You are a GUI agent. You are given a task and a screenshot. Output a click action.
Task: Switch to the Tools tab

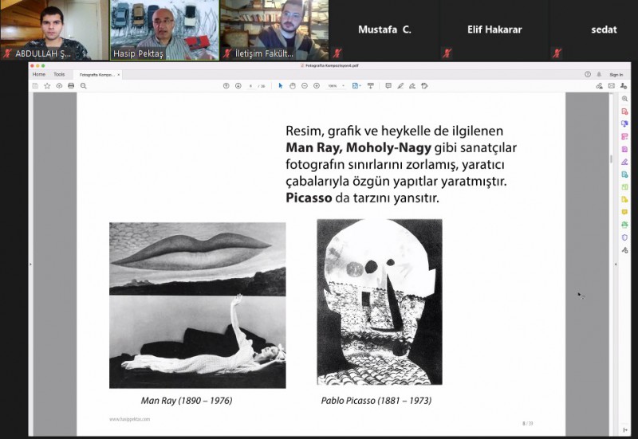[x=59, y=74]
